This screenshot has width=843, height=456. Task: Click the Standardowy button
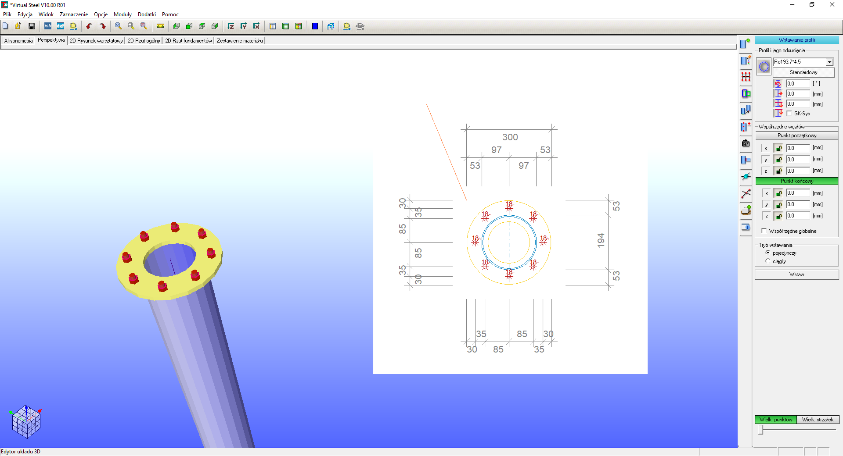[803, 72]
